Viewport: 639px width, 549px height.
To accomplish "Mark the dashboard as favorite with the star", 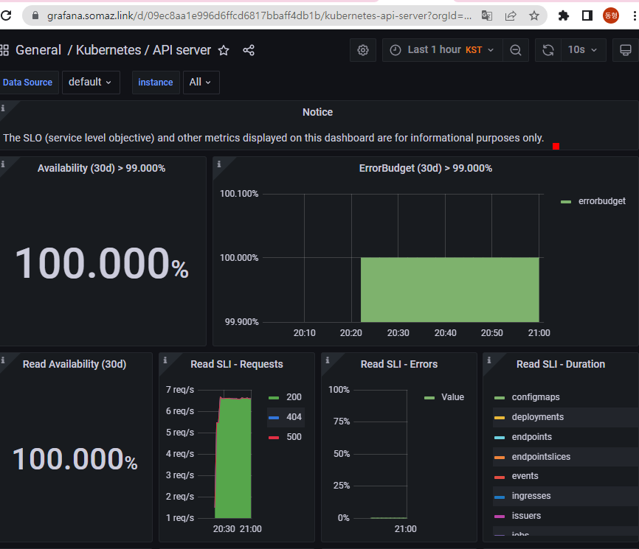I will tap(224, 50).
